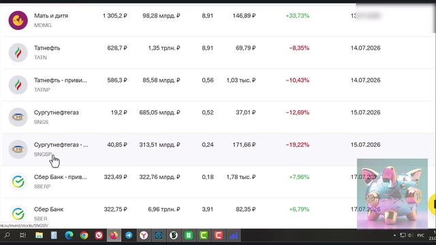
Task: Click the SBERP ticker label
Action: [42, 186]
